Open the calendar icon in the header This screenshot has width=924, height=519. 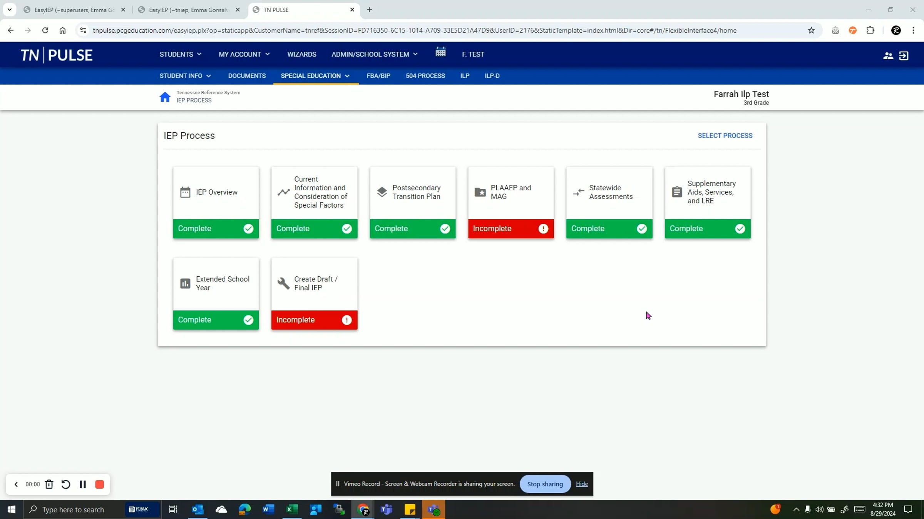[440, 52]
